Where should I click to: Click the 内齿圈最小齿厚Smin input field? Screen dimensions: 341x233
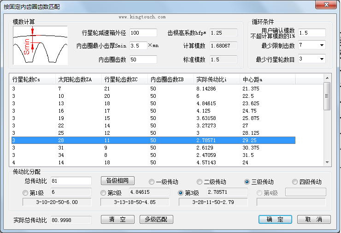point(138,46)
